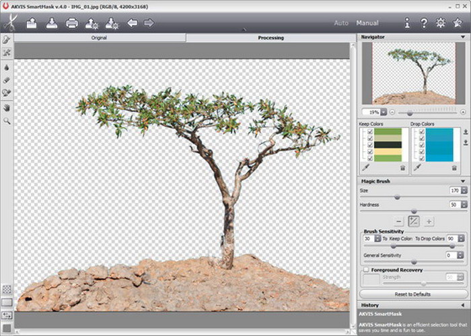Clear Keep Colors with the trash icon
The image size is (471, 336).
point(403,168)
